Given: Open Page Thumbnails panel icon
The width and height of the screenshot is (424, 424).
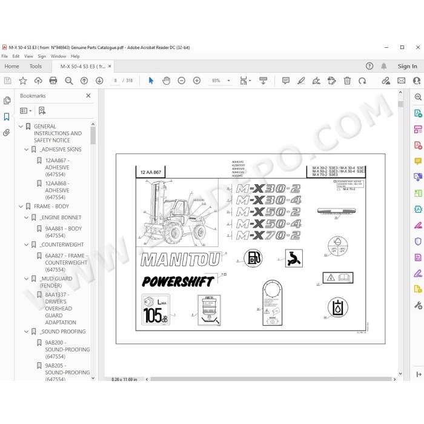Looking at the screenshot, I should (7, 101).
